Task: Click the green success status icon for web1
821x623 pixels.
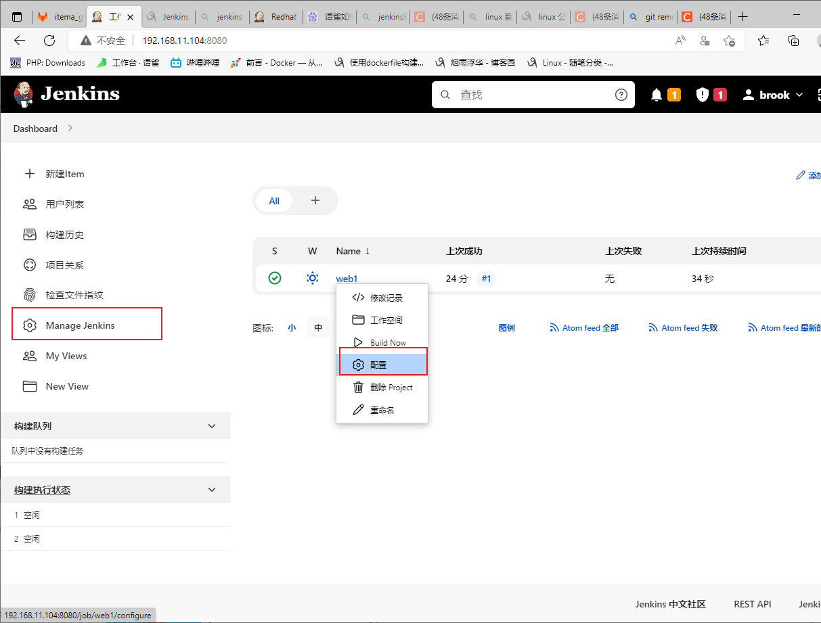Action: (x=275, y=278)
